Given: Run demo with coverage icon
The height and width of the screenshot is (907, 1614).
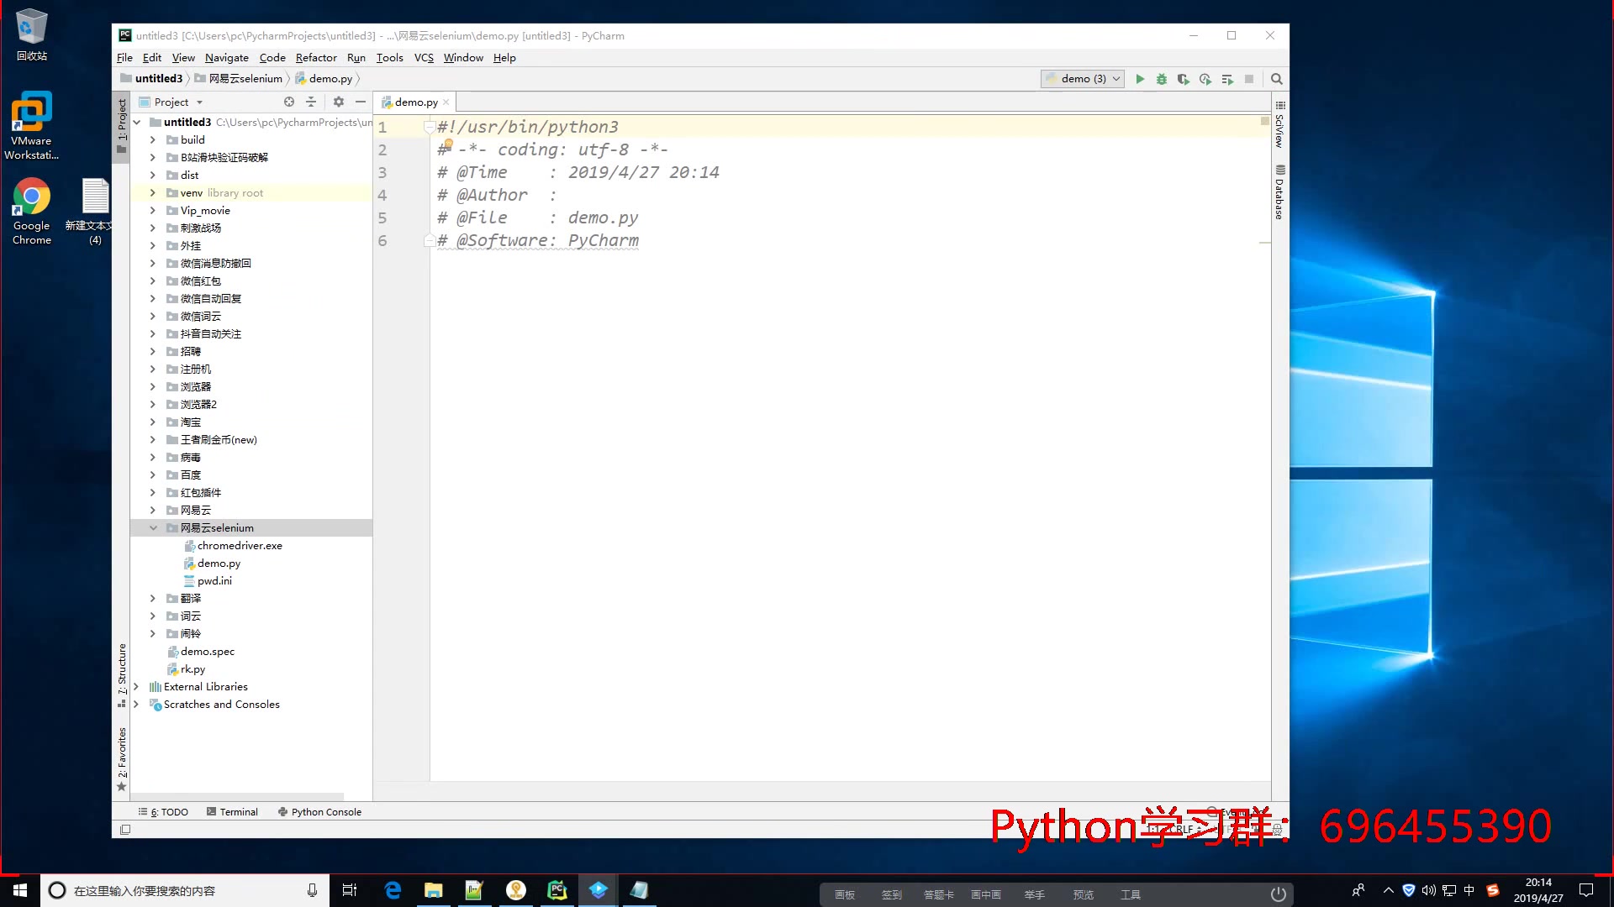Looking at the screenshot, I should click(x=1183, y=79).
